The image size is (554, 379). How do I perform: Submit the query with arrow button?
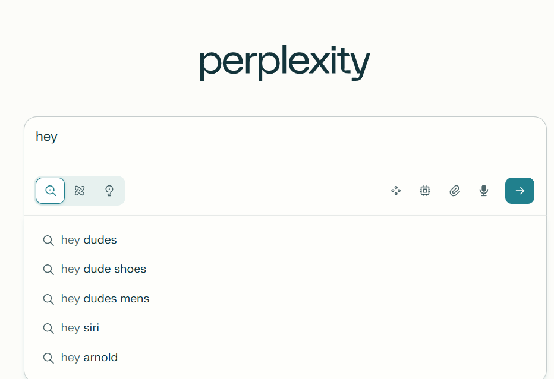pyautogui.click(x=520, y=191)
